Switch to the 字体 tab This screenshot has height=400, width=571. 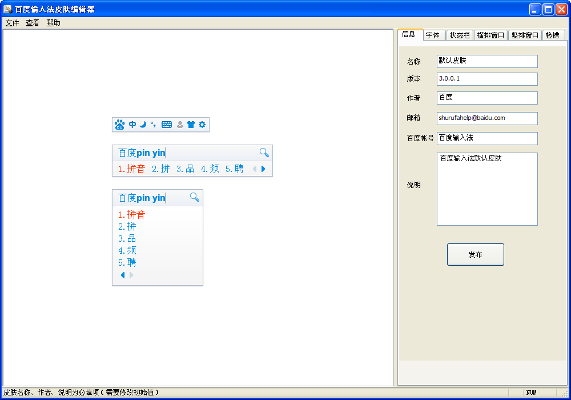click(434, 35)
